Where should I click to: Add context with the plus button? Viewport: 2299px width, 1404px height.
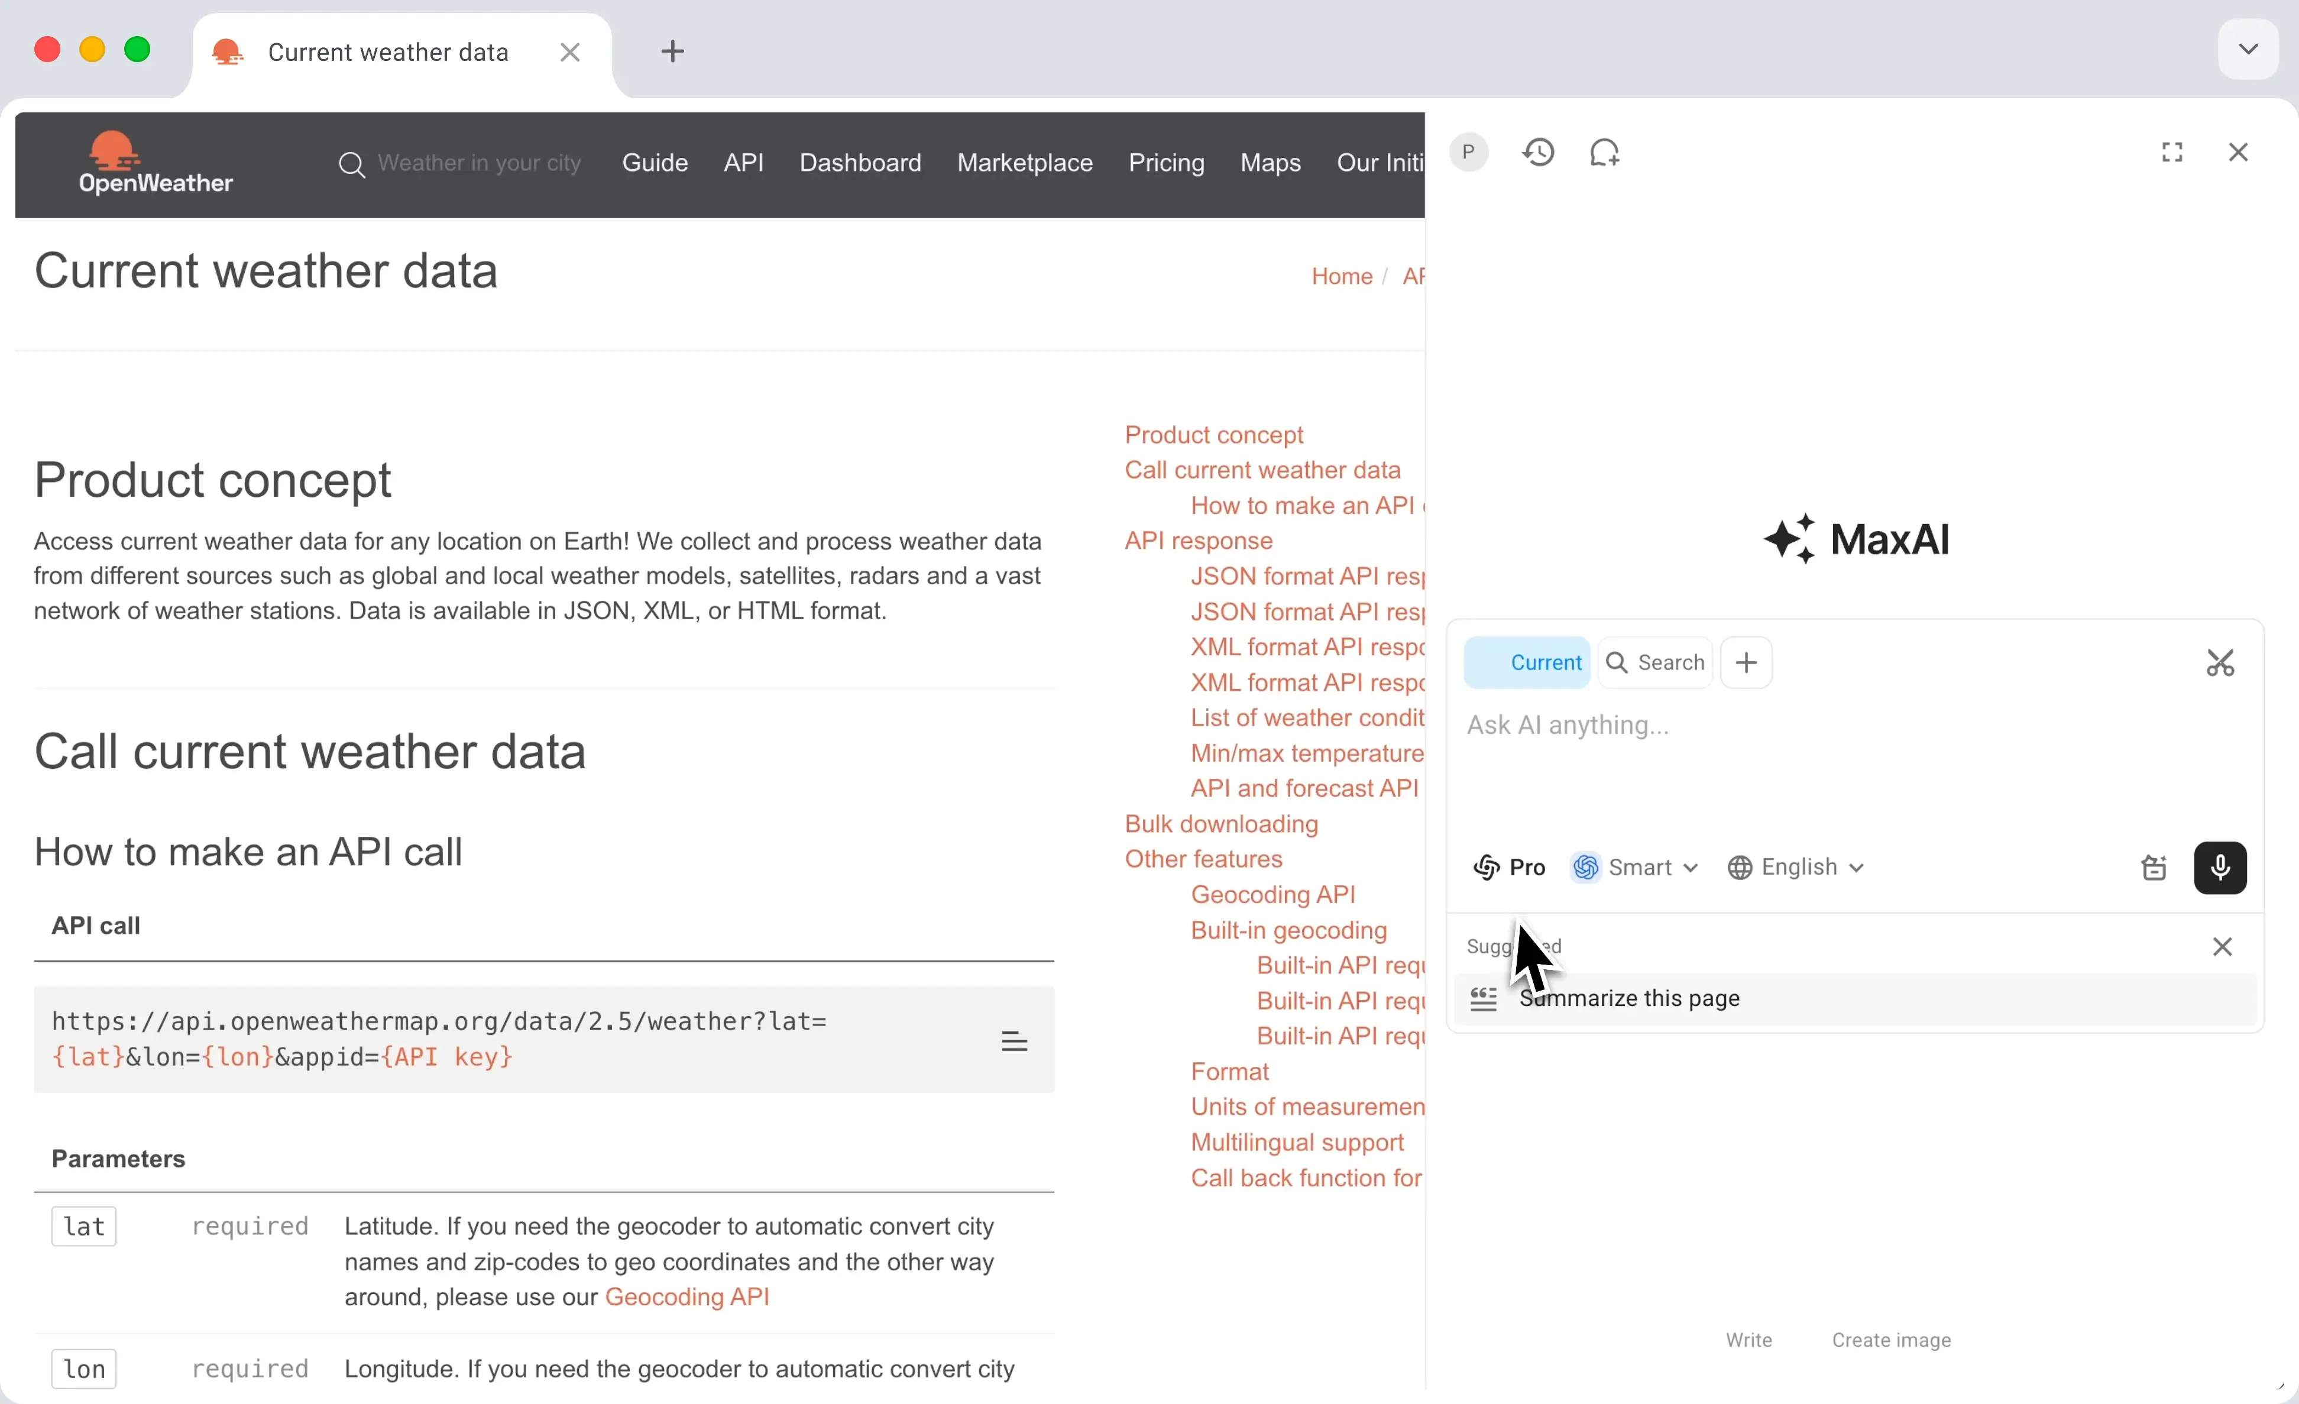coord(1746,662)
